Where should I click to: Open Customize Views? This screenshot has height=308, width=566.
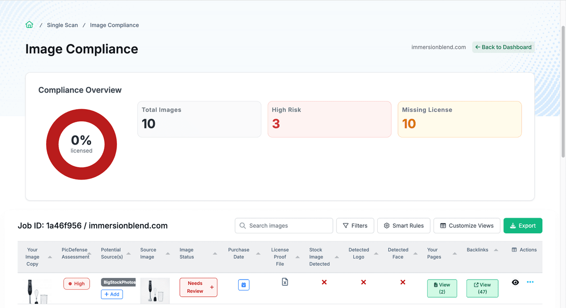[467, 226]
